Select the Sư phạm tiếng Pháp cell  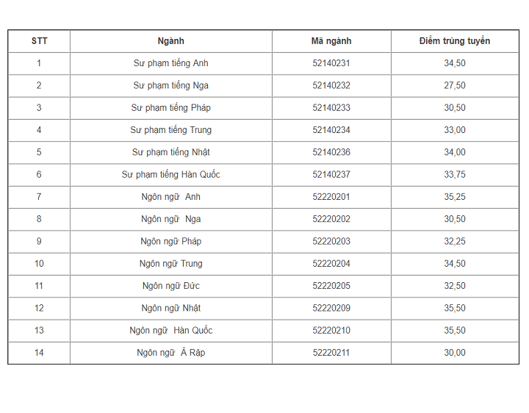[x=170, y=108]
